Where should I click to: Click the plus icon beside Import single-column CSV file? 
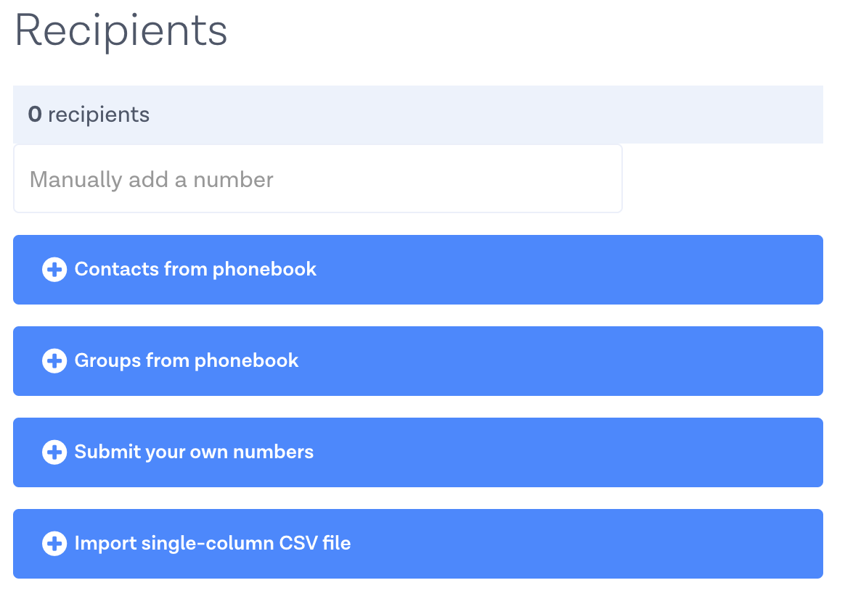coord(54,544)
